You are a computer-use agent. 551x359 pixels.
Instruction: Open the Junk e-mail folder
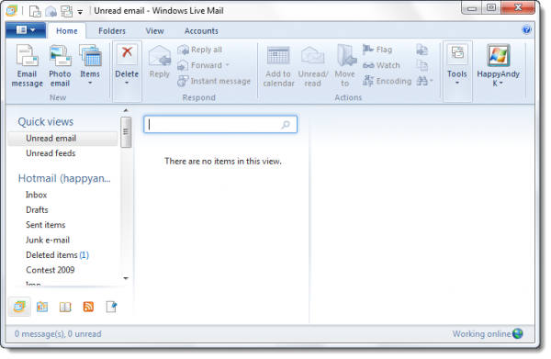point(48,240)
